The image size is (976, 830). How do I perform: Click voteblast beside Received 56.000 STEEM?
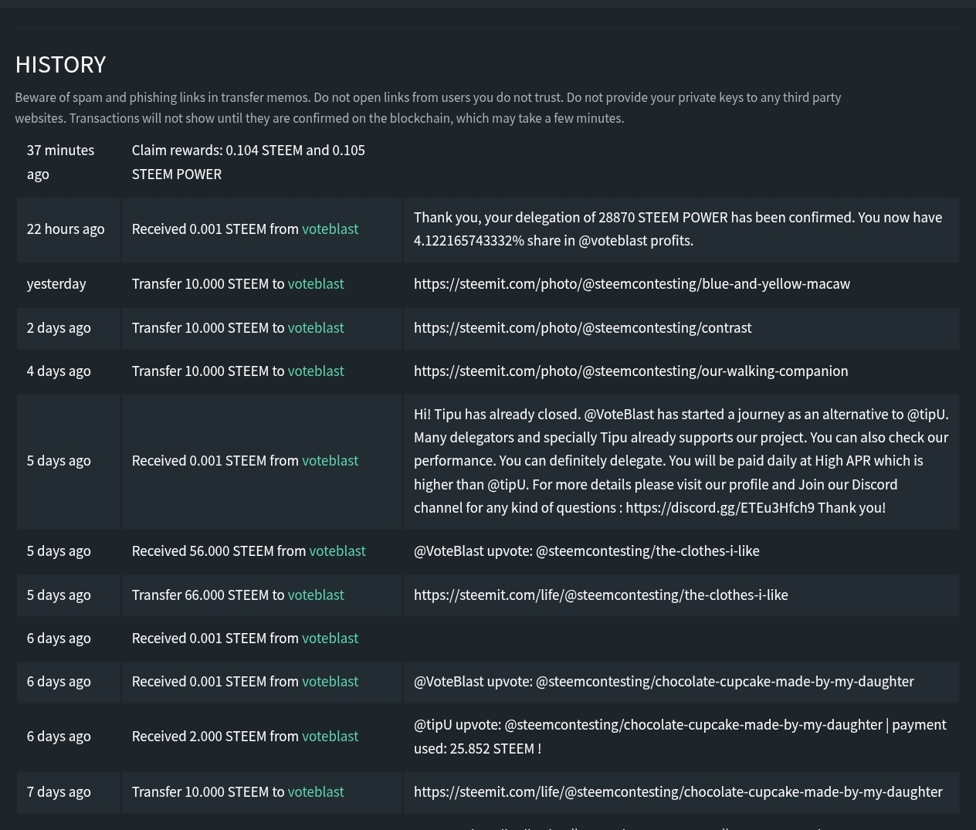(x=337, y=551)
